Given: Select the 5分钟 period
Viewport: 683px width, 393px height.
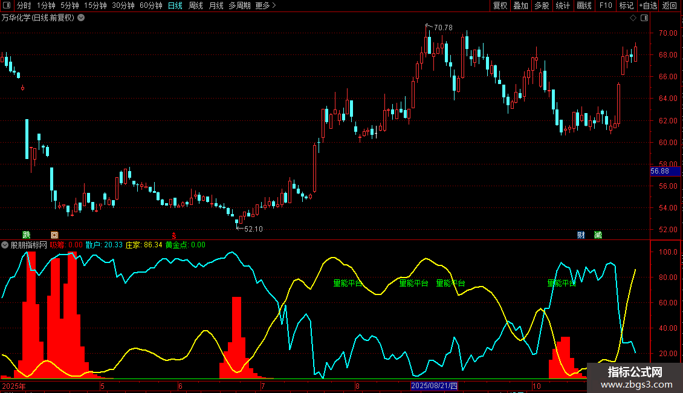Looking at the screenshot, I should tap(70, 5).
